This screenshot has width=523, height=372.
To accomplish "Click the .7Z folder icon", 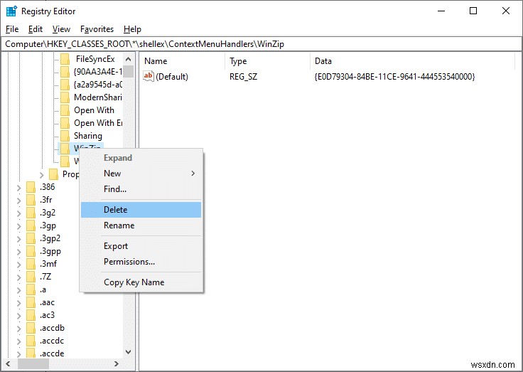I will (x=31, y=277).
